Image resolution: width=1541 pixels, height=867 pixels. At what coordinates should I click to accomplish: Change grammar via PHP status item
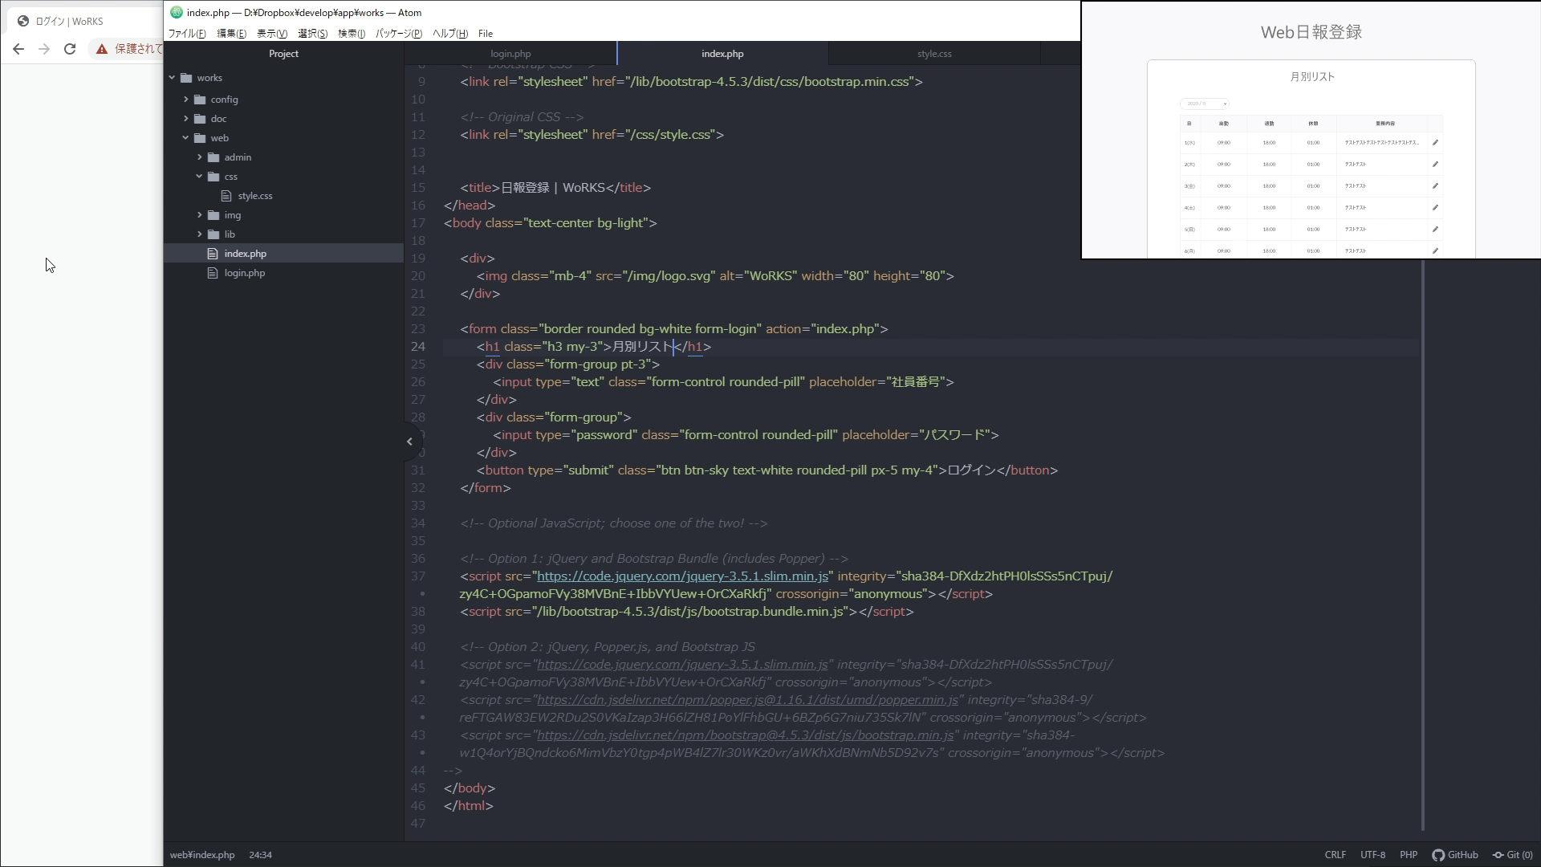1409,855
